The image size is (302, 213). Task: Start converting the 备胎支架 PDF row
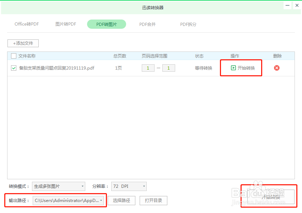[x=243, y=68]
